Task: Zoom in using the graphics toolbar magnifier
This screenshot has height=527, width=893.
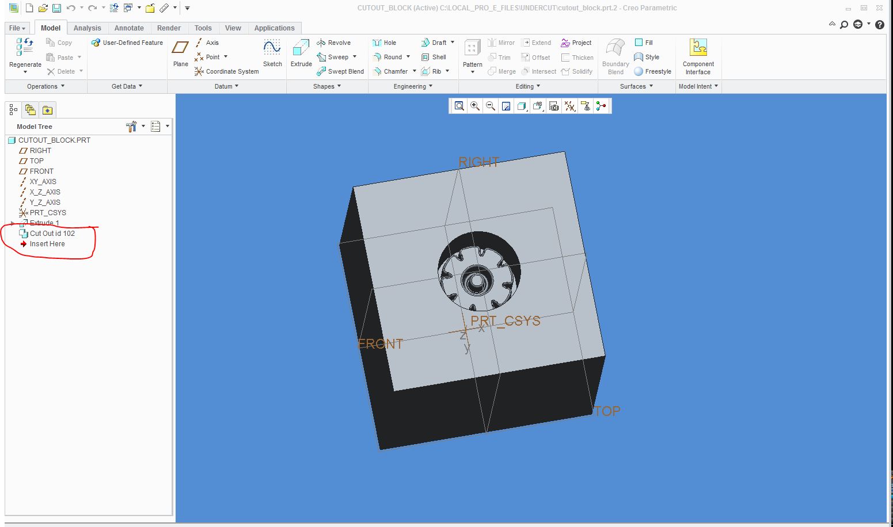Action: click(x=475, y=106)
